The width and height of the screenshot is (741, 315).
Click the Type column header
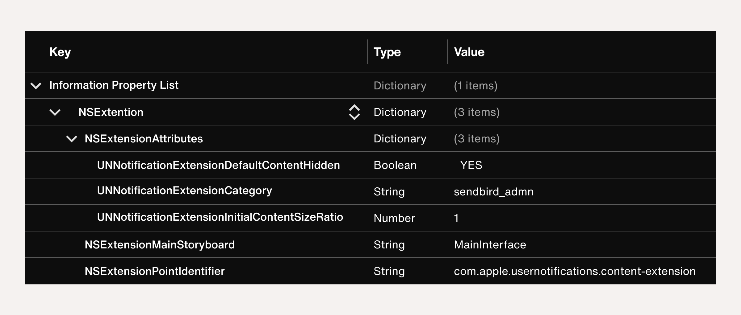click(387, 52)
